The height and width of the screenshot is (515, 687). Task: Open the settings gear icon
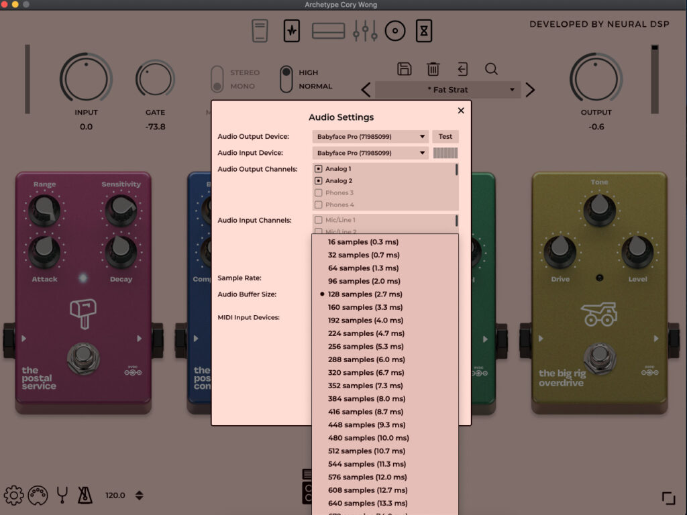point(13,496)
